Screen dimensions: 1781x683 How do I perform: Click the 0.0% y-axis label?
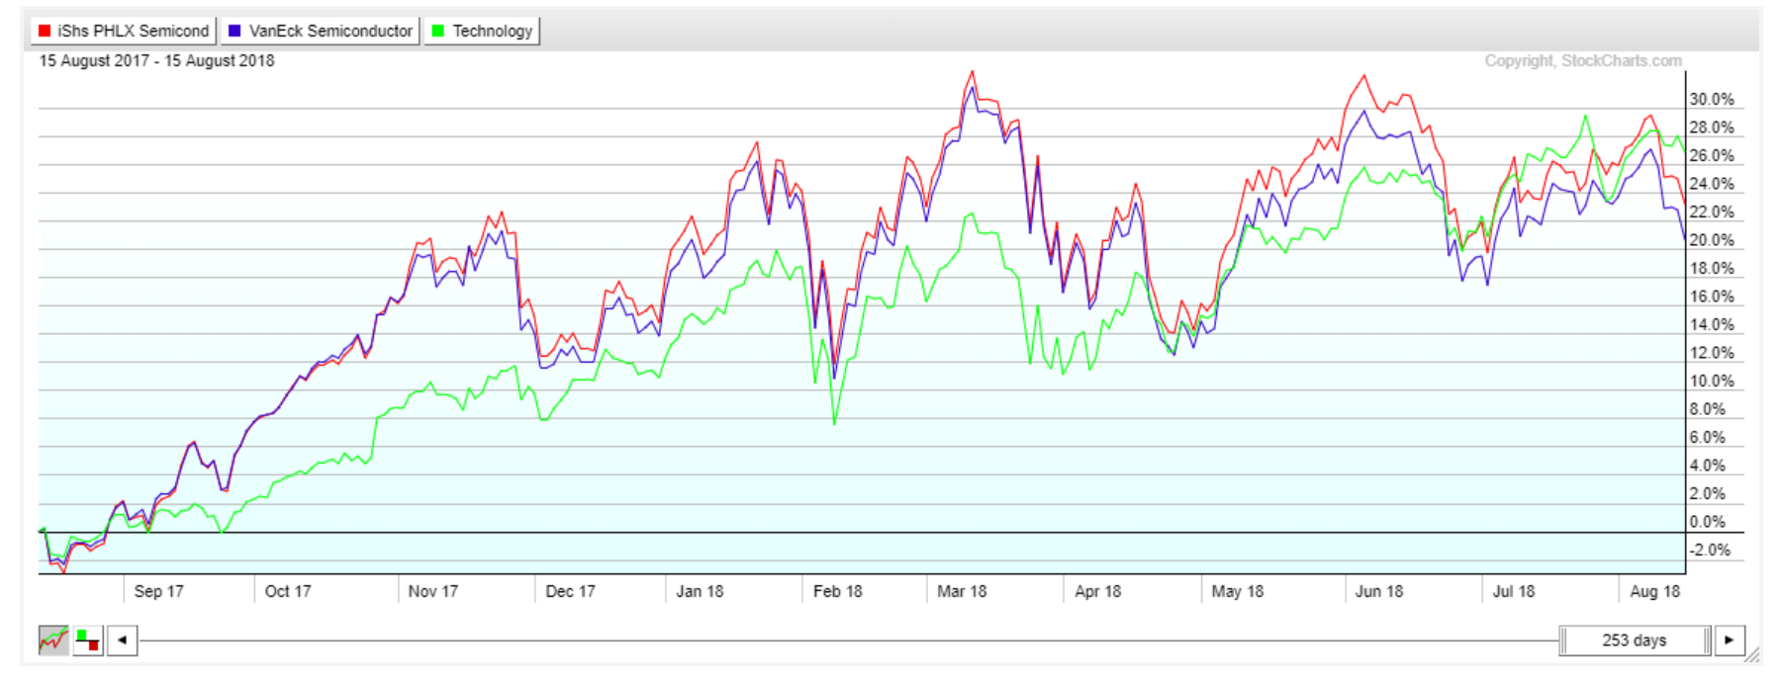pos(1708,522)
